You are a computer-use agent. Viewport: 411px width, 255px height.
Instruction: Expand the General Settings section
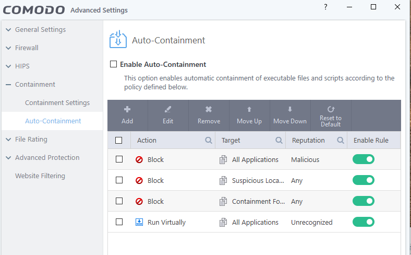(8, 30)
